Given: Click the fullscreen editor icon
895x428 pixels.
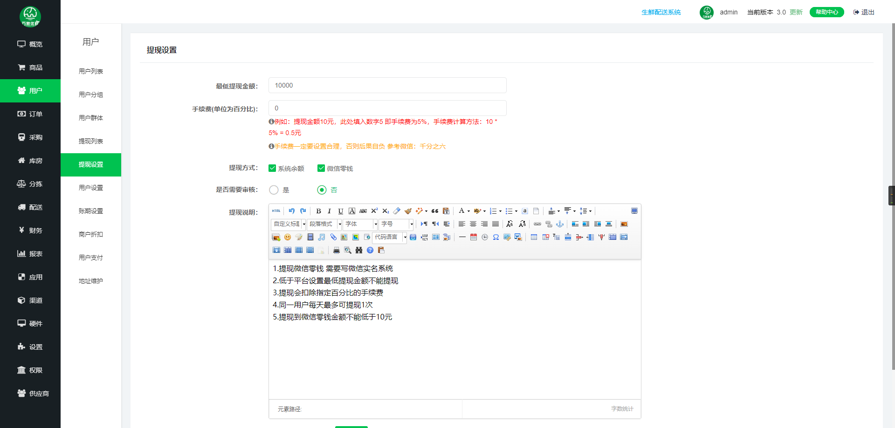Looking at the screenshot, I should click(x=634, y=211).
